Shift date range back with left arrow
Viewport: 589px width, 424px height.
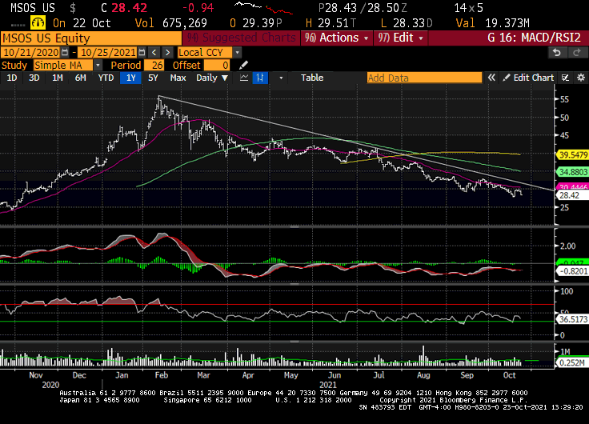[x=154, y=52]
